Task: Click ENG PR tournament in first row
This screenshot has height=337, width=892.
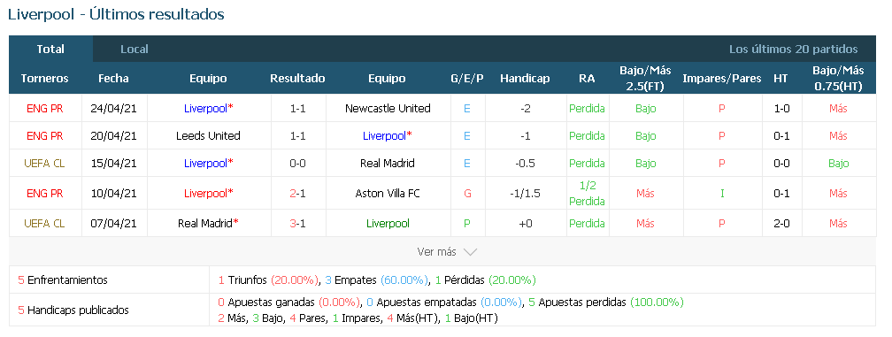Action: [45, 109]
